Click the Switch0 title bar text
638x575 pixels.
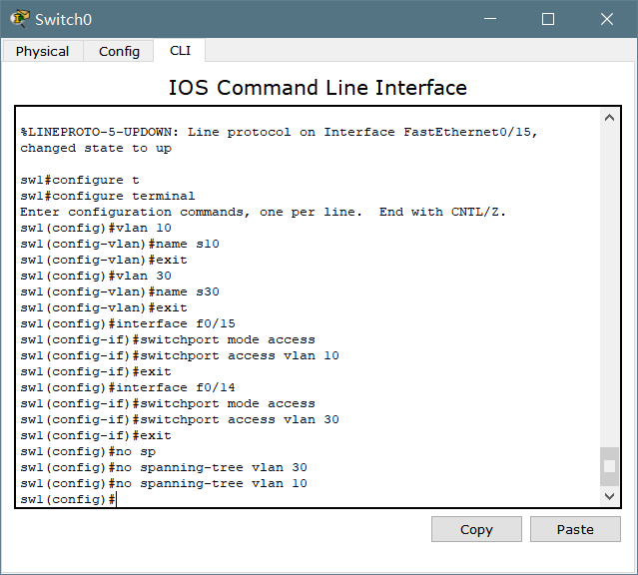(63, 19)
